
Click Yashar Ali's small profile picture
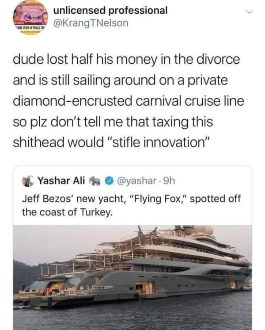[x=29, y=180]
